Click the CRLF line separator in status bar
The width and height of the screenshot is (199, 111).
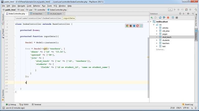coord(179,108)
